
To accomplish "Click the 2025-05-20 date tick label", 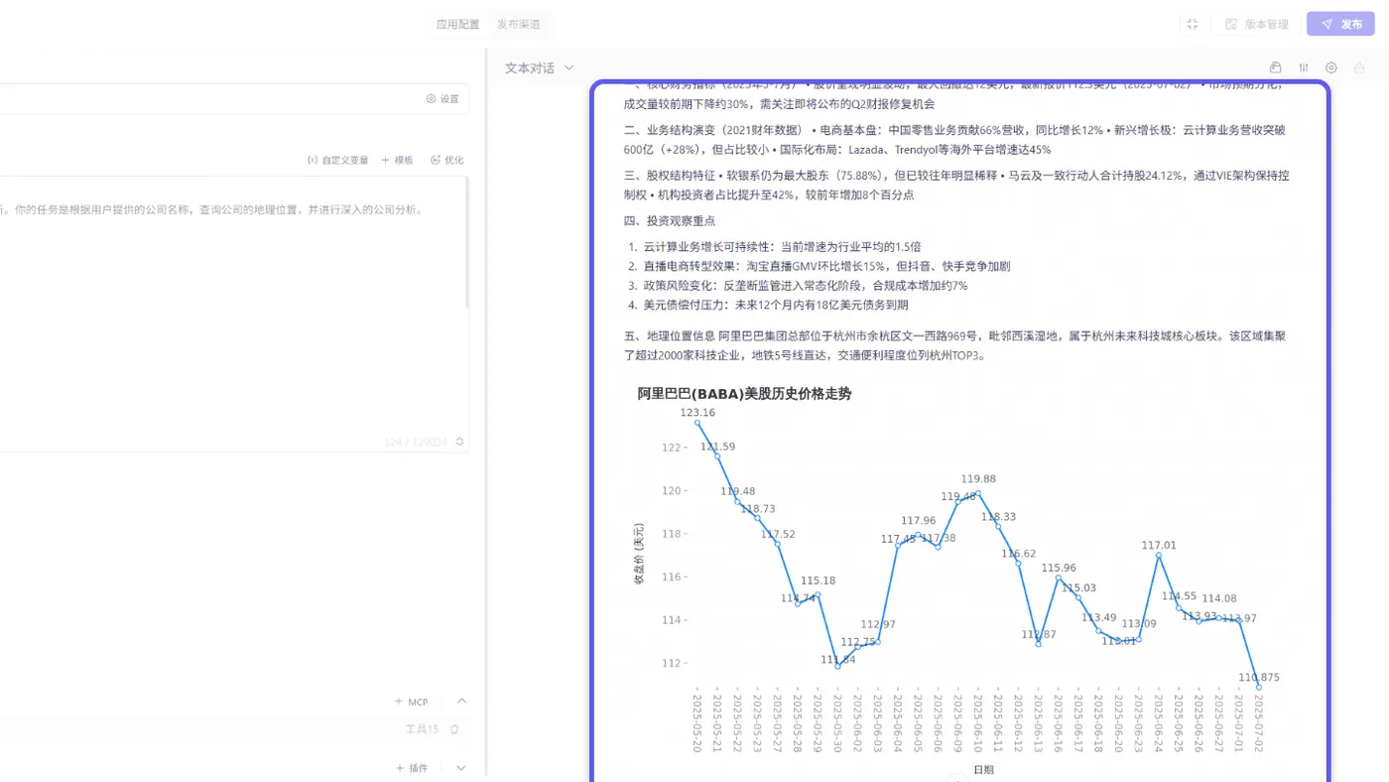I will pyautogui.click(x=697, y=721).
